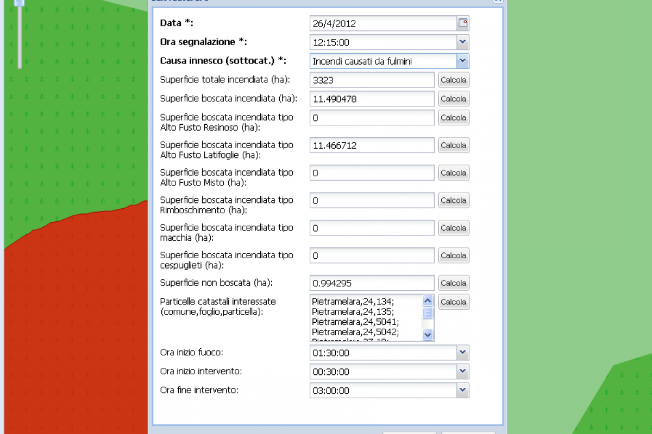Click the map zoom slider handle
The width and height of the screenshot is (652, 434).
tap(20, 2)
